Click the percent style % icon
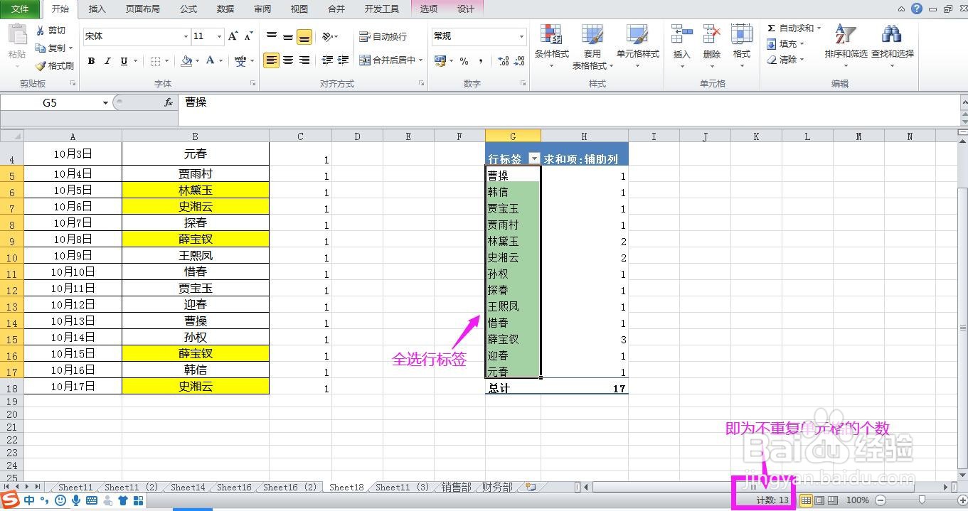Screen dimensions: 968x511 click(464, 61)
